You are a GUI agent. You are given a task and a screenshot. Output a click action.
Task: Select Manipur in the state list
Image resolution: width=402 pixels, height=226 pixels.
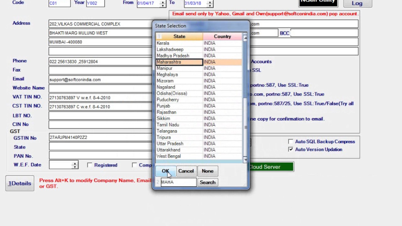(179, 68)
